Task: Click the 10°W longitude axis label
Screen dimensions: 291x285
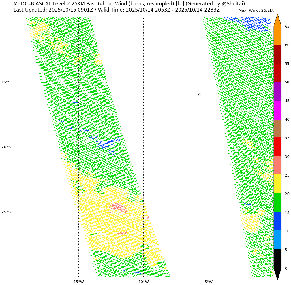Action: pos(143,282)
